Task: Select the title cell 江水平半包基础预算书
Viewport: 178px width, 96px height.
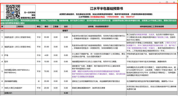Action: [106, 8]
